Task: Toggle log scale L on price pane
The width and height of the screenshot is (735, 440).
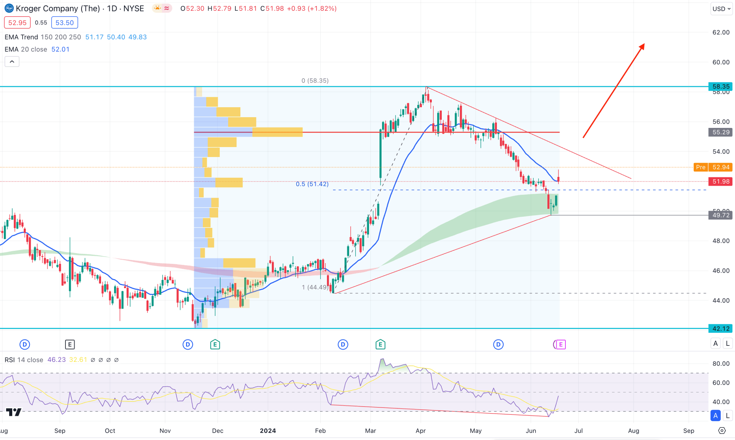Action: [x=728, y=343]
